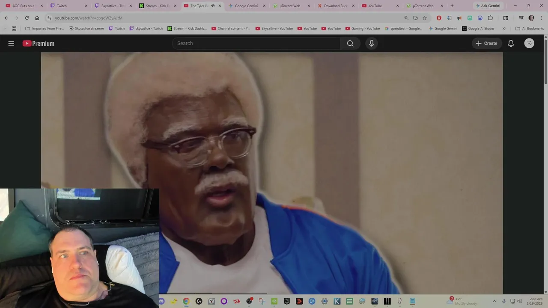
Task: Open the apps grid in bookmarks bar
Action: coord(14,29)
